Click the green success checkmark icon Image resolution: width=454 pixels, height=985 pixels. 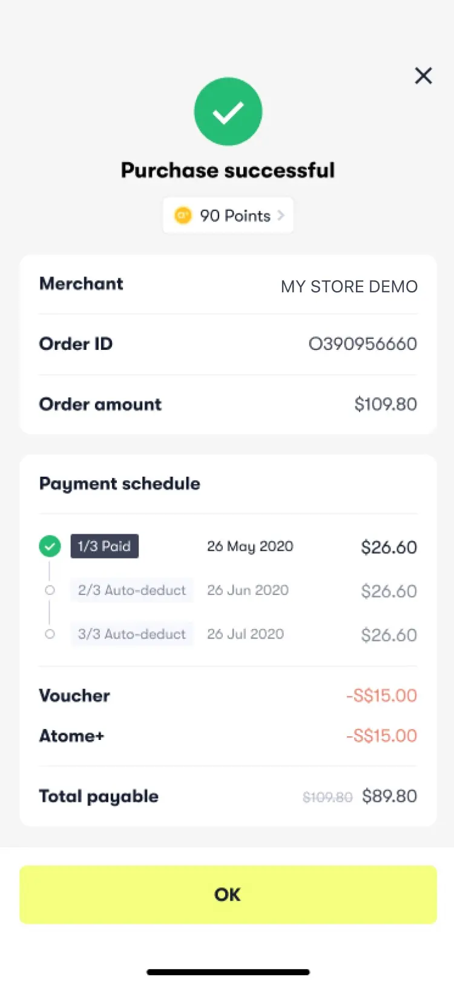pos(228,111)
